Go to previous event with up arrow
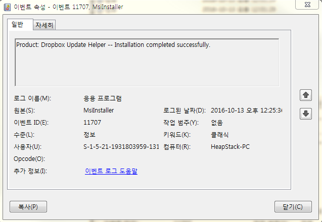The height and width of the screenshot is (222, 322). [x=306, y=95]
